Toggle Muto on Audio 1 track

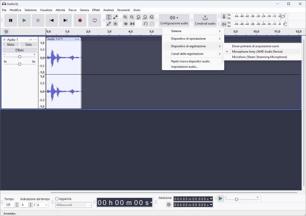coord(11,45)
